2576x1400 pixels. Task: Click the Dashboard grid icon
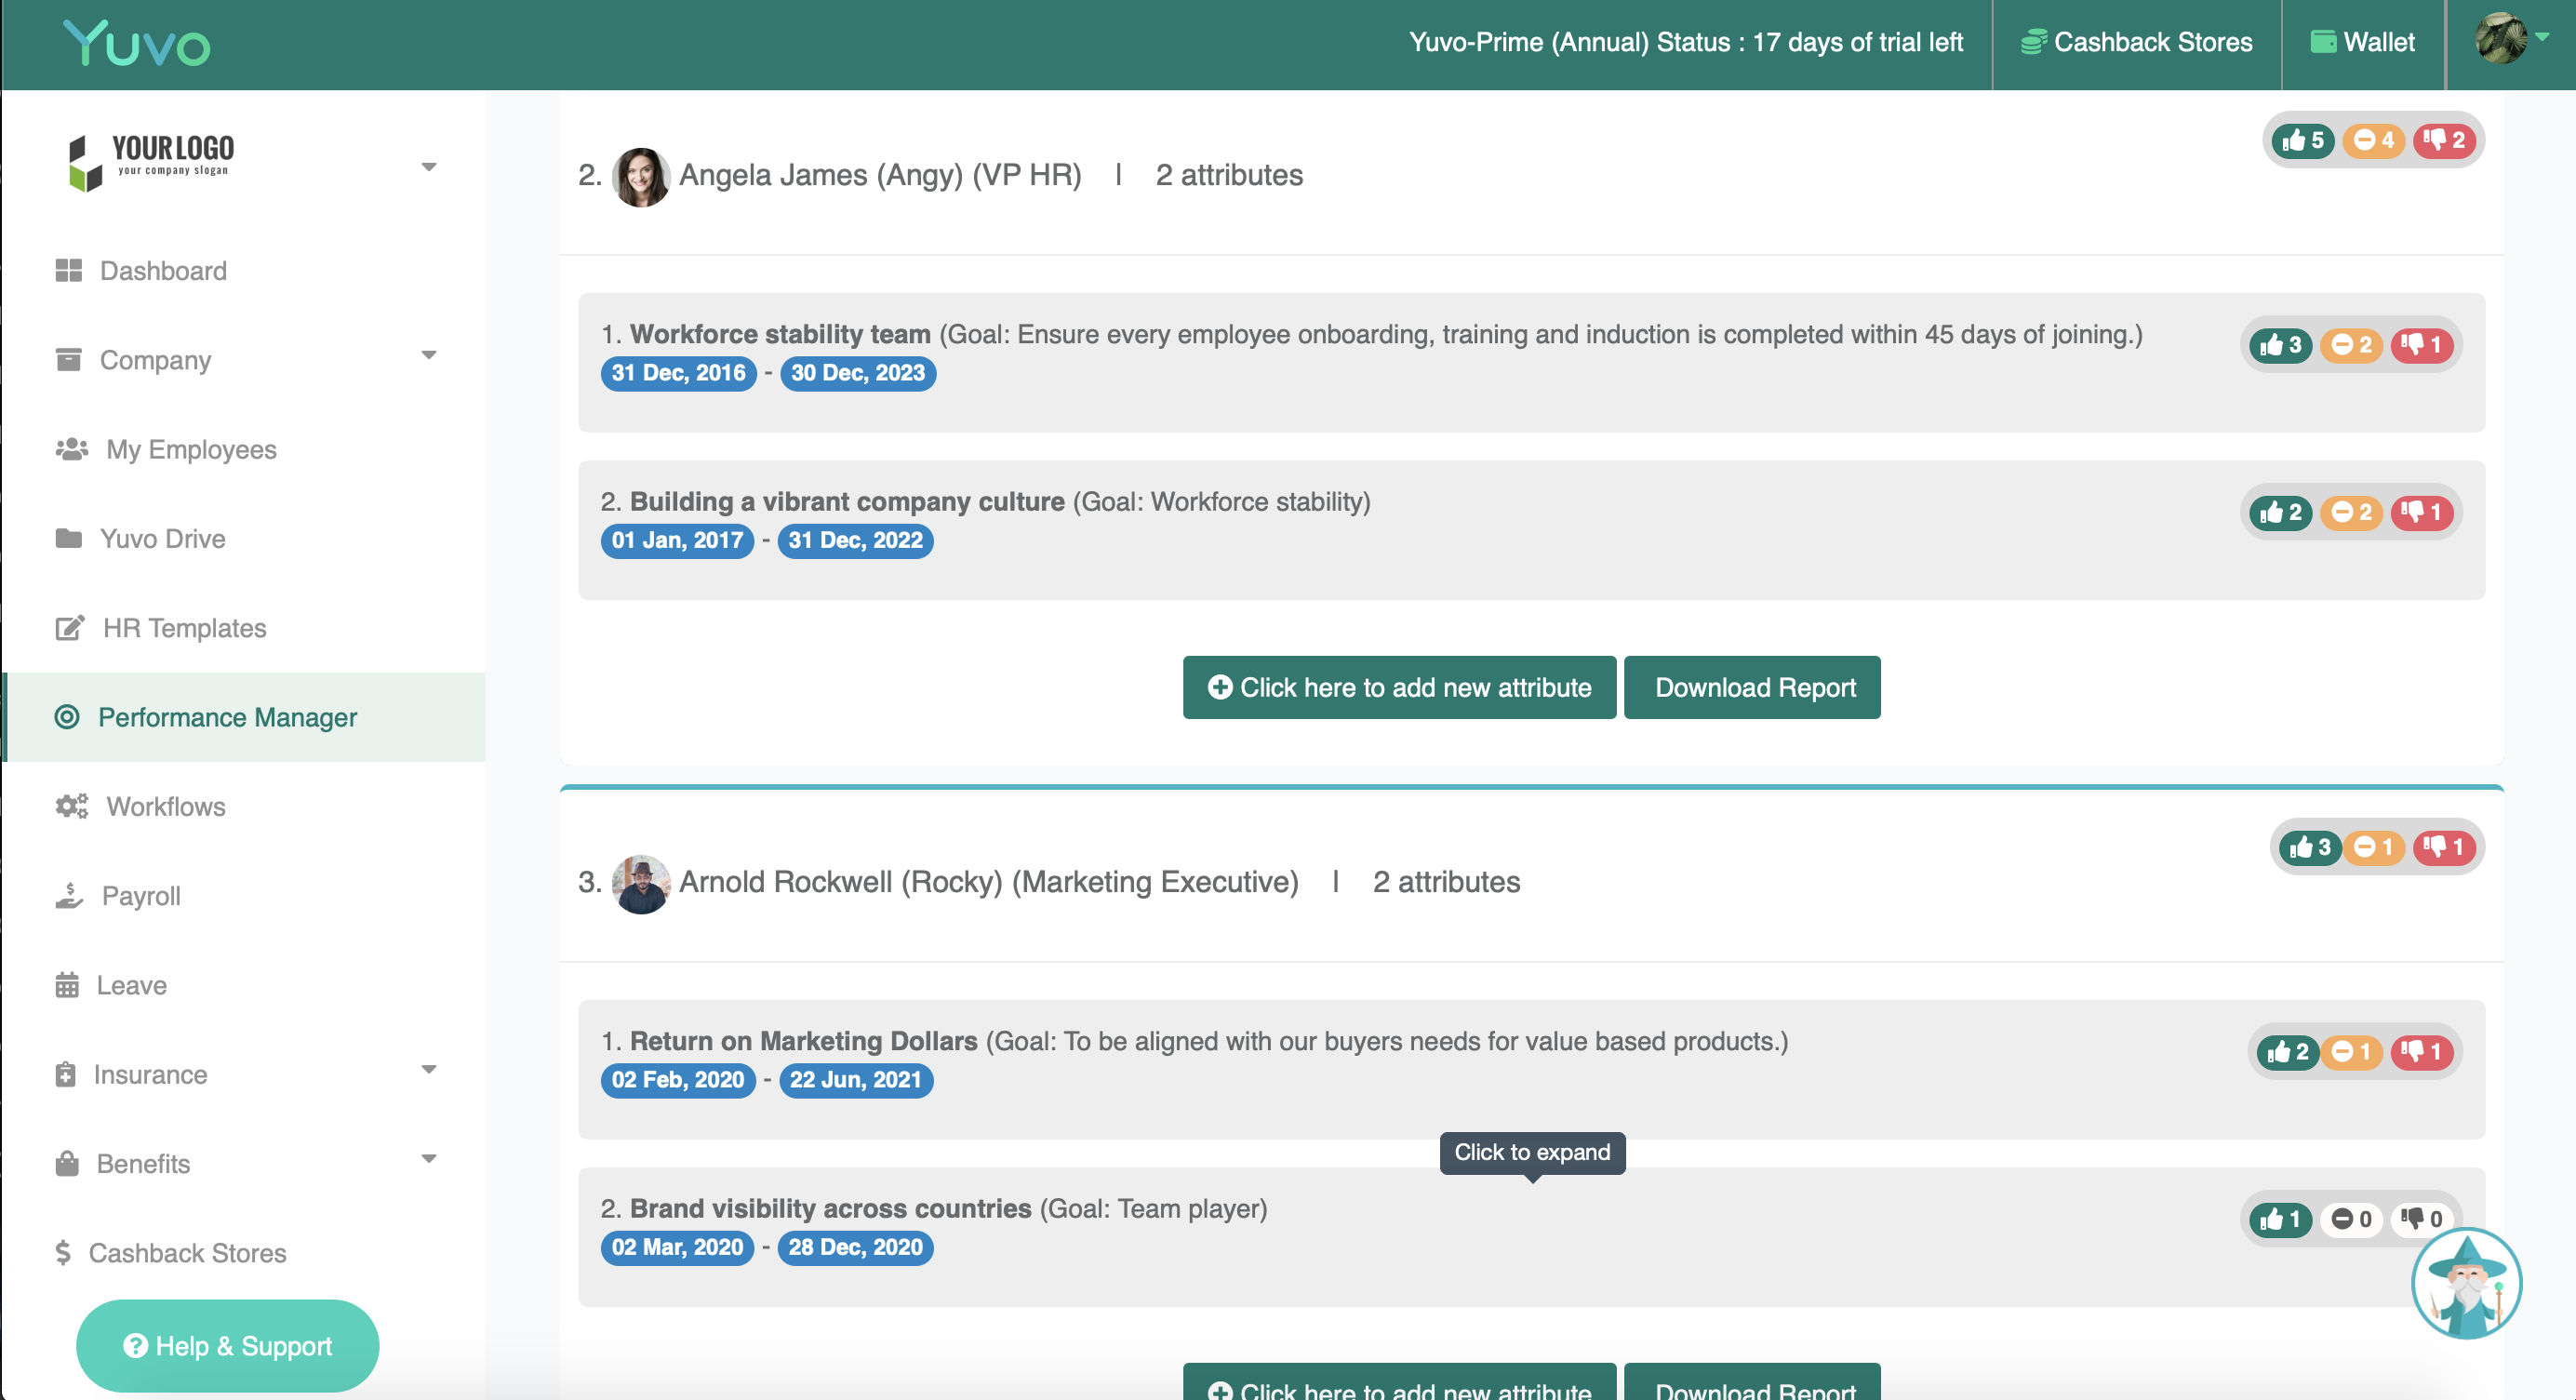68,270
